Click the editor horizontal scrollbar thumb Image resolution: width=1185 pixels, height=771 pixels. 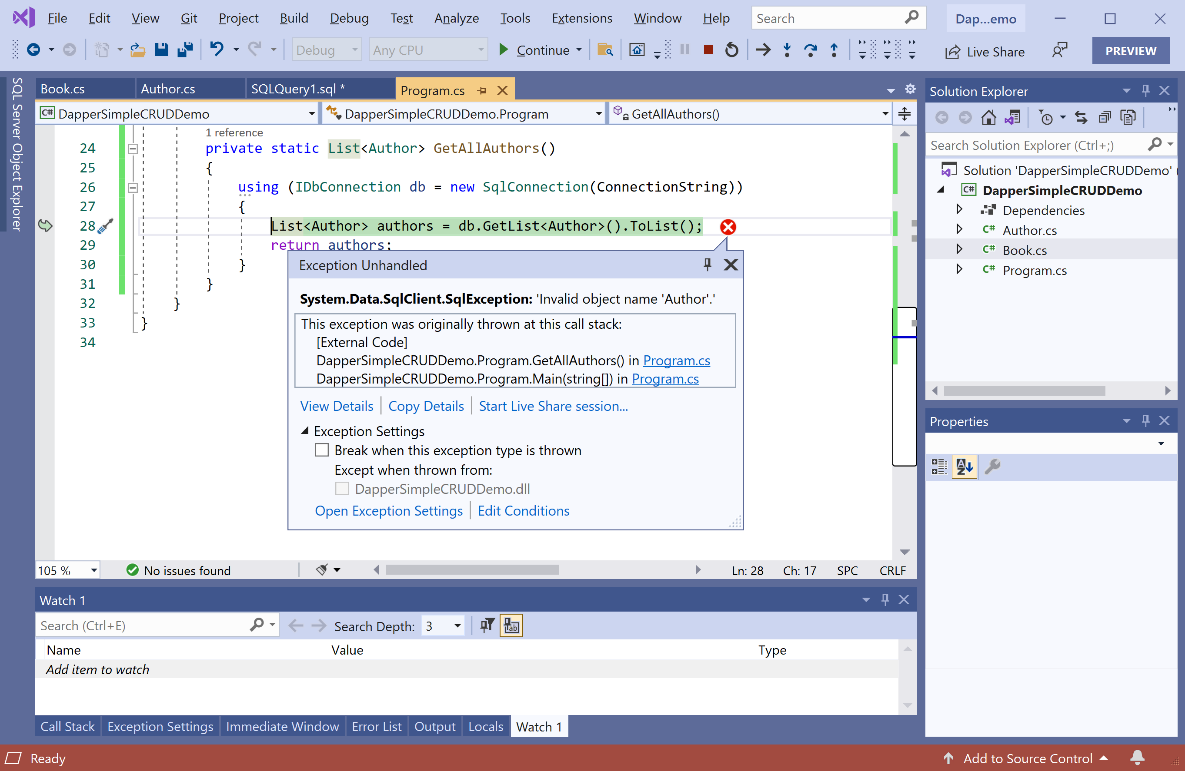click(x=472, y=570)
